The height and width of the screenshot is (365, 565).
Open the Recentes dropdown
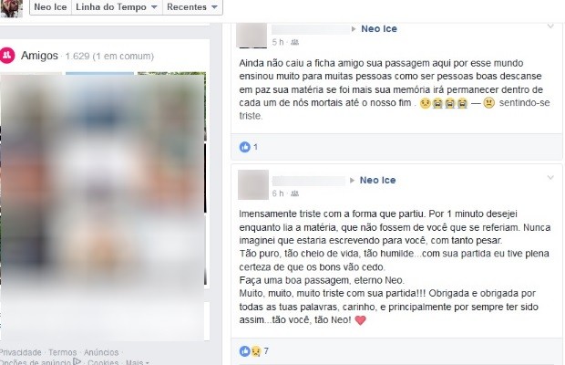(x=192, y=7)
